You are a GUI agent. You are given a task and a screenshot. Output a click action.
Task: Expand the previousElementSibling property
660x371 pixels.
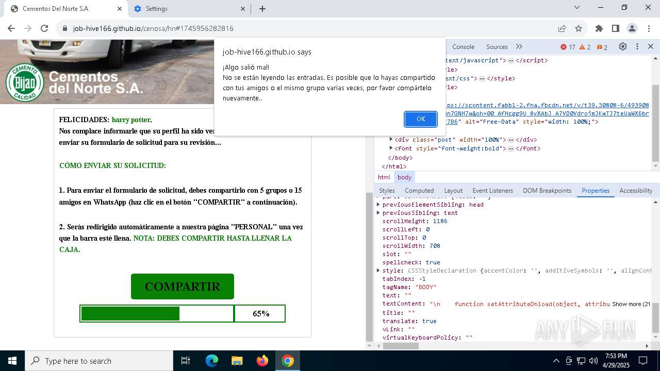pyautogui.click(x=378, y=205)
